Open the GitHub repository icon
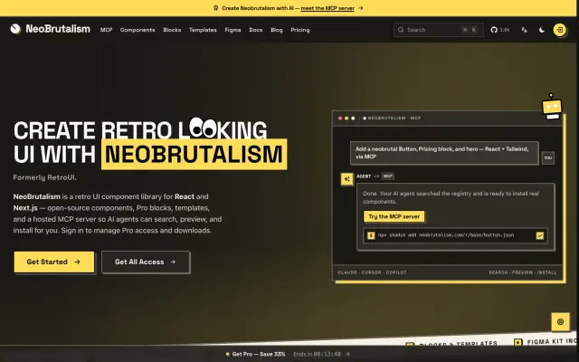This screenshot has height=362, width=579. pos(494,30)
